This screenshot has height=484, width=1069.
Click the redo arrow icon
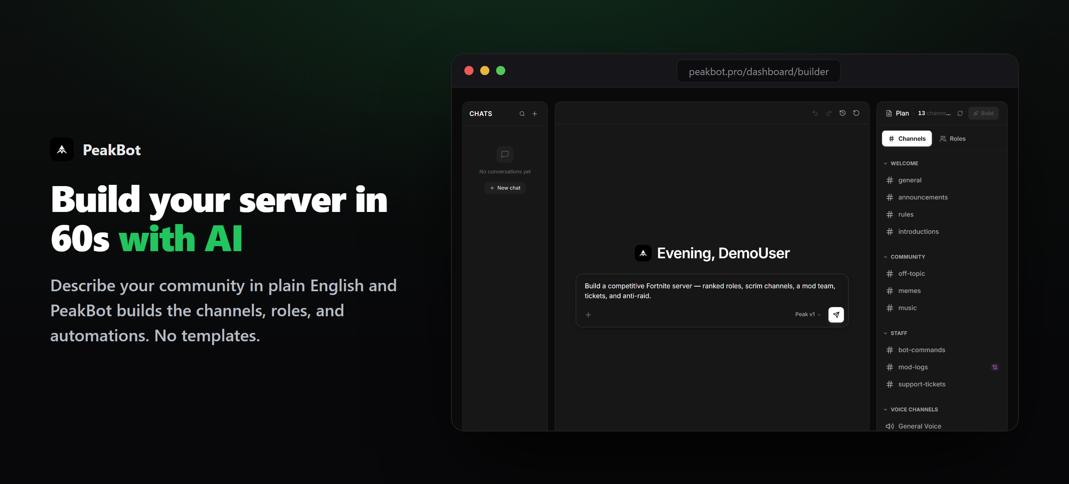829,113
